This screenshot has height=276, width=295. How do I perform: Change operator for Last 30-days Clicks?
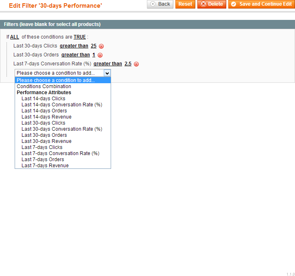pos(74,46)
